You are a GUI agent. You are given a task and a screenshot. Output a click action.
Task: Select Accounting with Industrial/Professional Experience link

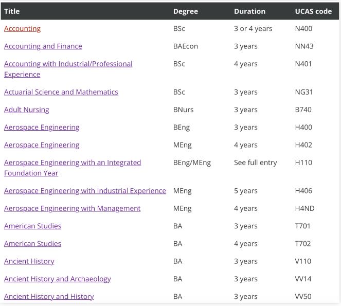68,64
